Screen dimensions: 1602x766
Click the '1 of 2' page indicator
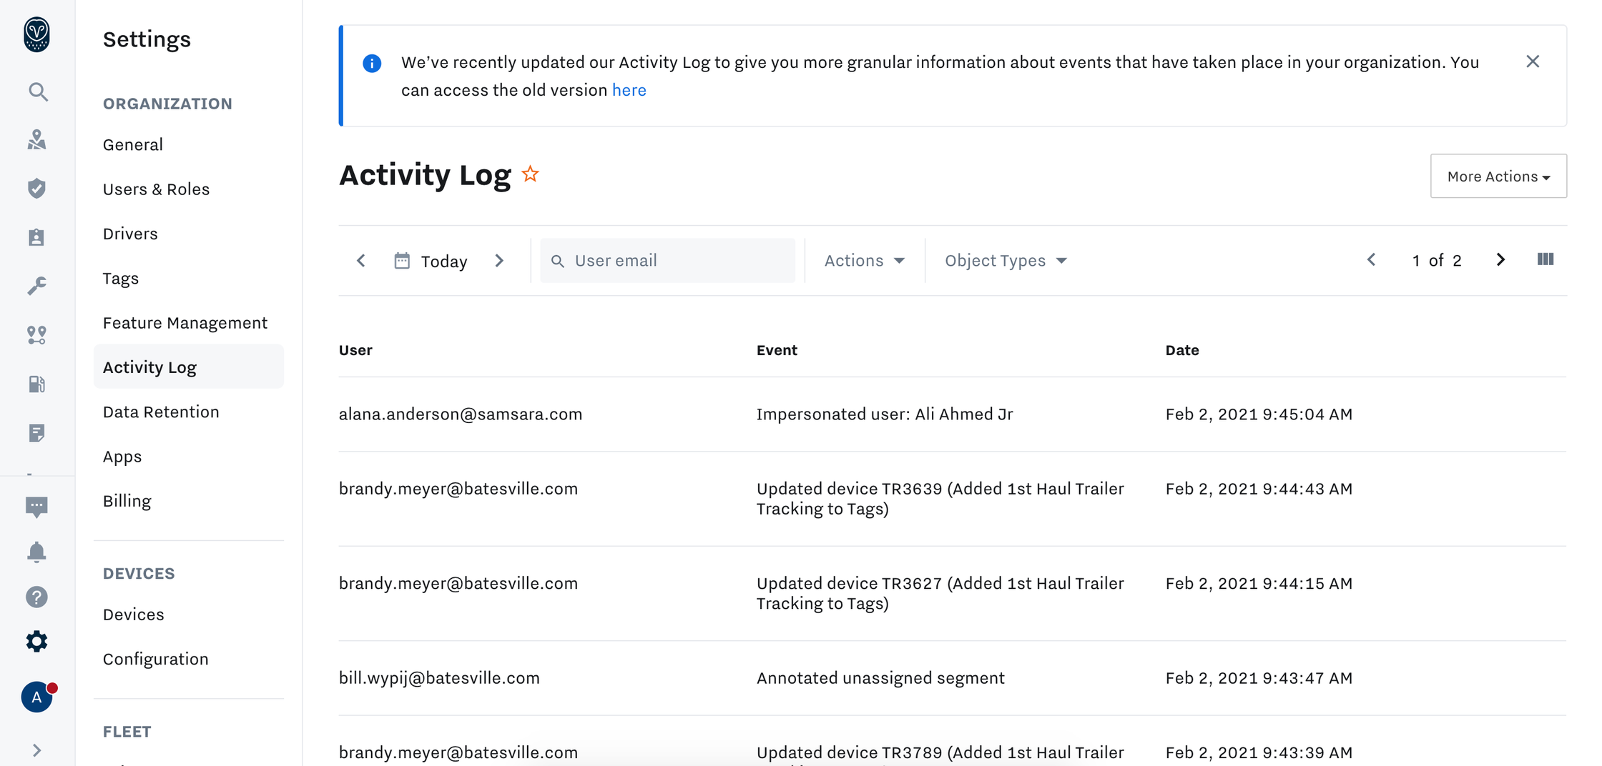(x=1436, y=261)
